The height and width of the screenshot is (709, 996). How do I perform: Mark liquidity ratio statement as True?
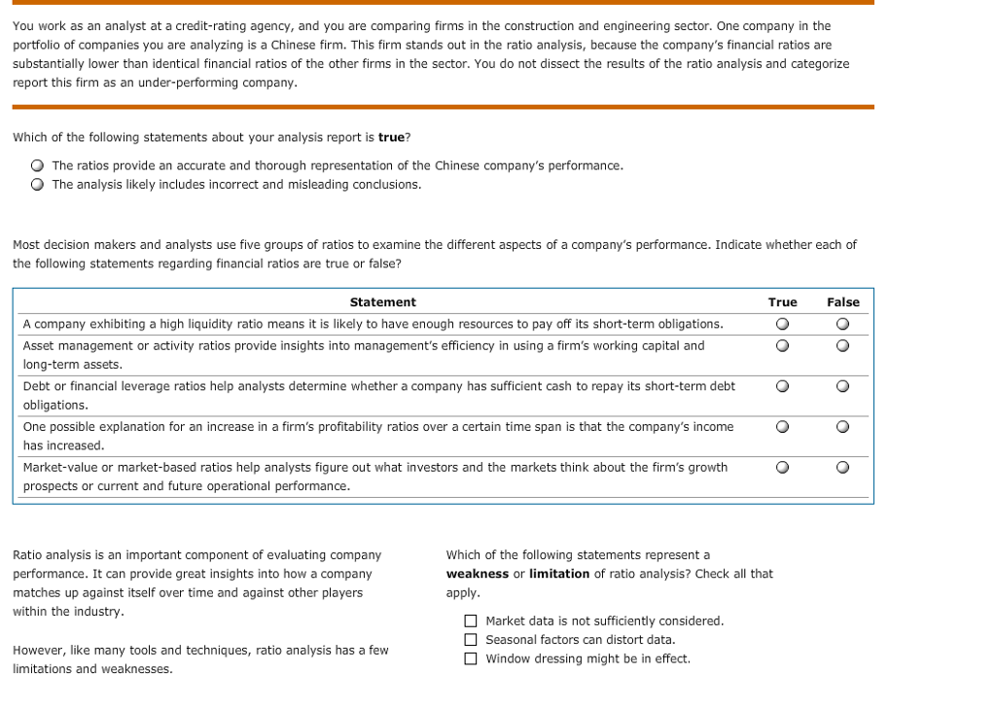pos(783,324)
